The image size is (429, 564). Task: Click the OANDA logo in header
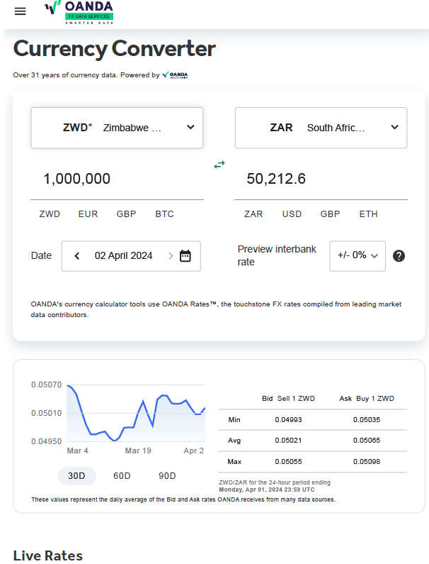point(79,12)
